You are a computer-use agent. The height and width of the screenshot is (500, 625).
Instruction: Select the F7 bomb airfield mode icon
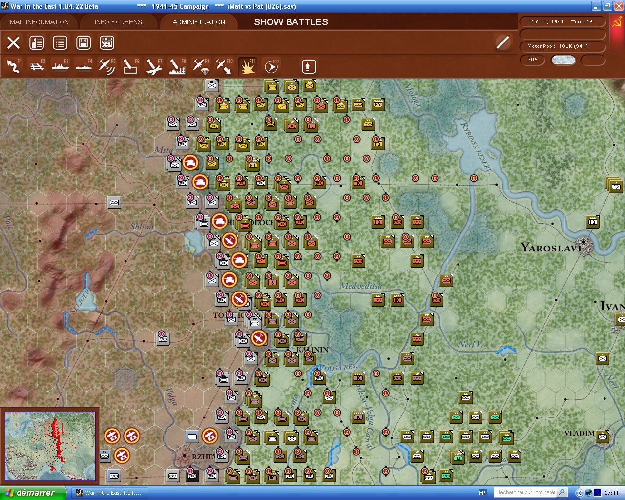click(153, 66)
